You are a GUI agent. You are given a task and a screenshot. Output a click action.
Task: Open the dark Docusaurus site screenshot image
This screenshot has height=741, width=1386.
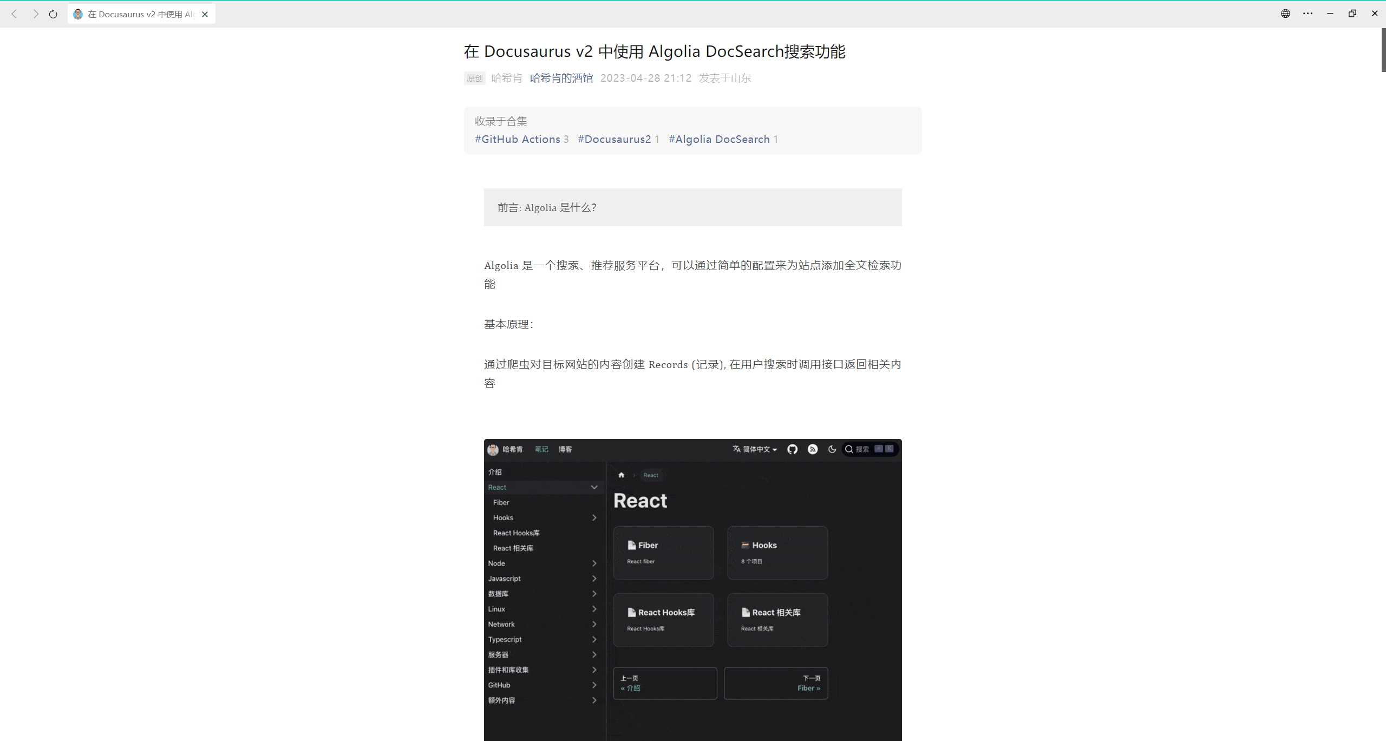692,589
